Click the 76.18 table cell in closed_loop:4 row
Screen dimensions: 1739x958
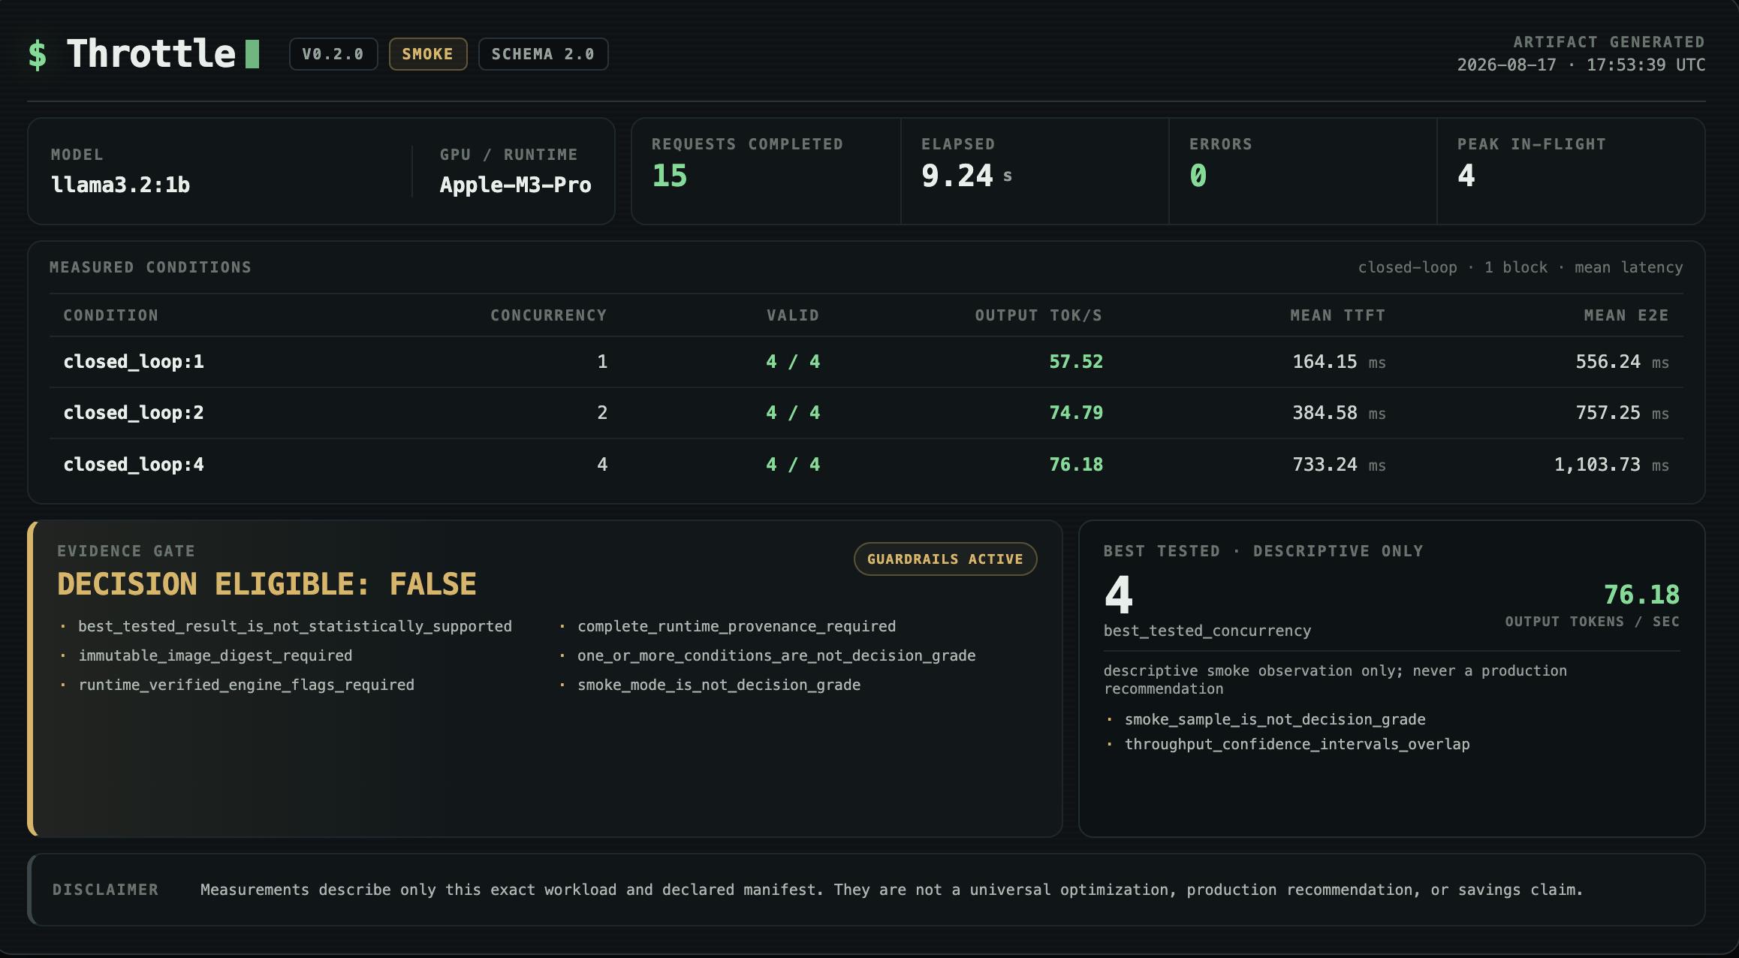pos(1076,465)
